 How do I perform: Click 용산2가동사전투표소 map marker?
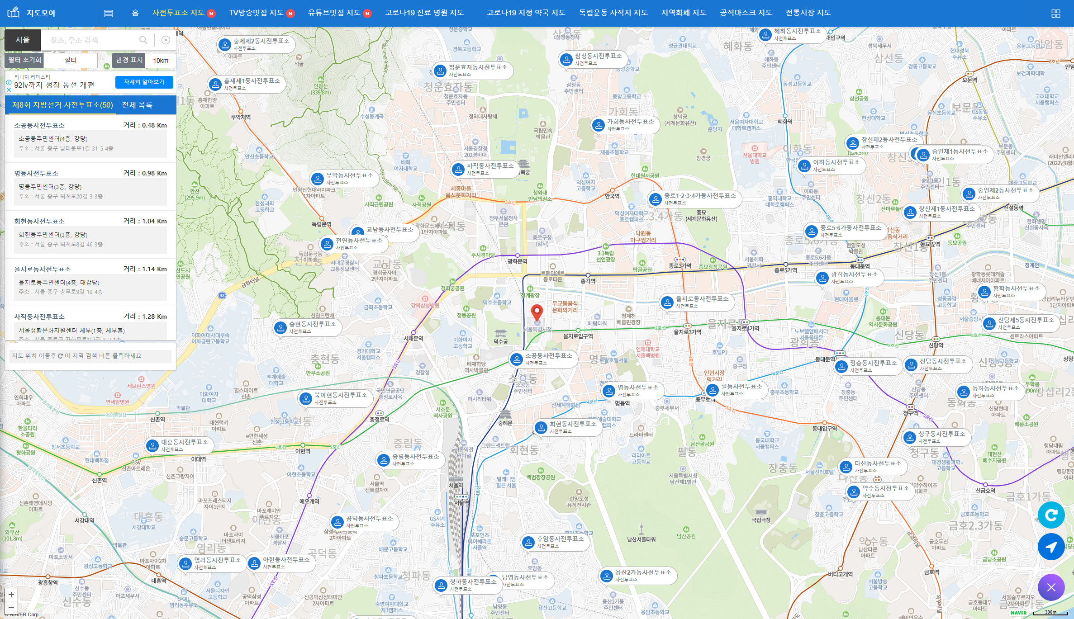[x=638, y=576]
